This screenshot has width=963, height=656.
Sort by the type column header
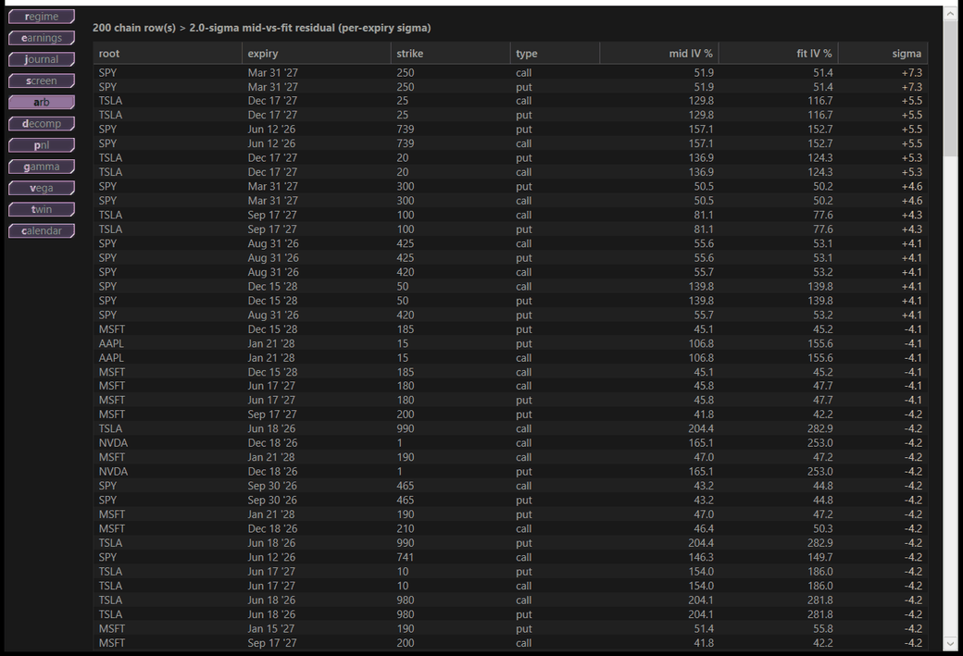(x=555, y=54)
